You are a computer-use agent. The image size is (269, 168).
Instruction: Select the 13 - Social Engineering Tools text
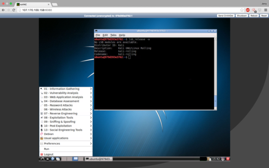point(63,130)
